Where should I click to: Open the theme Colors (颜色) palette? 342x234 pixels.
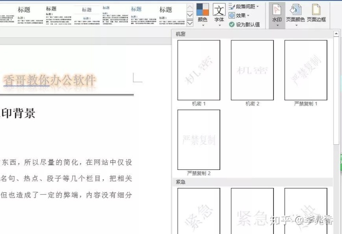[x=202, y=15]
